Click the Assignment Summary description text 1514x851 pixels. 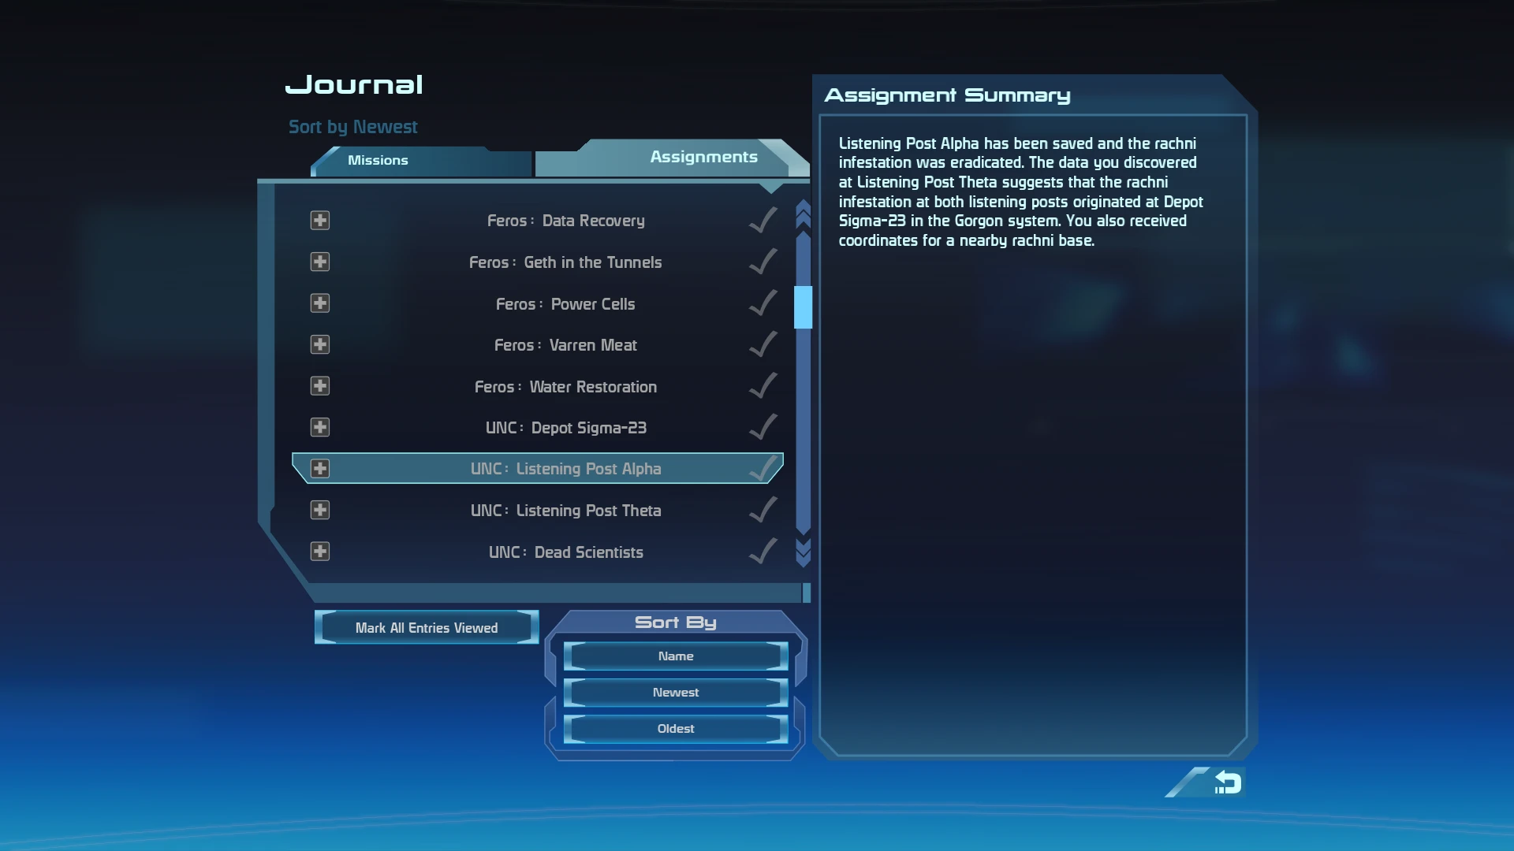coord(1020,191)
